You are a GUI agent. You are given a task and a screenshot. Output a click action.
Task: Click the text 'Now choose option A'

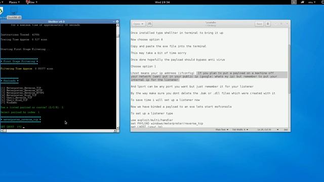147,39
